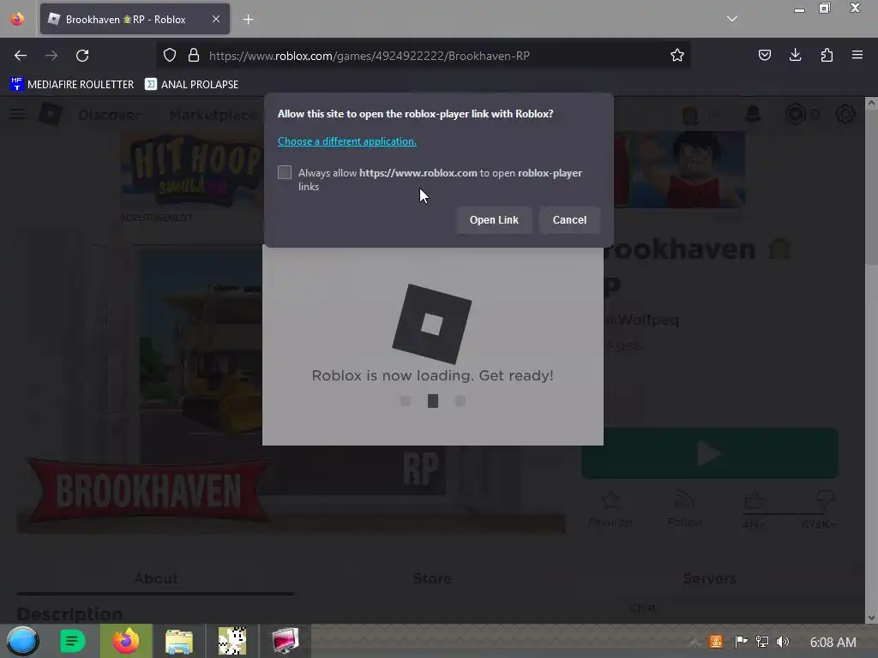Cancel the open link dialog
Viewport: 878px width, 658px height.
[x=569, y=220]
